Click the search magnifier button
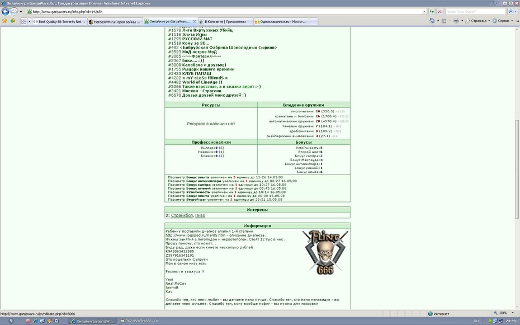 pyautogui.click(x=510, y=12)
